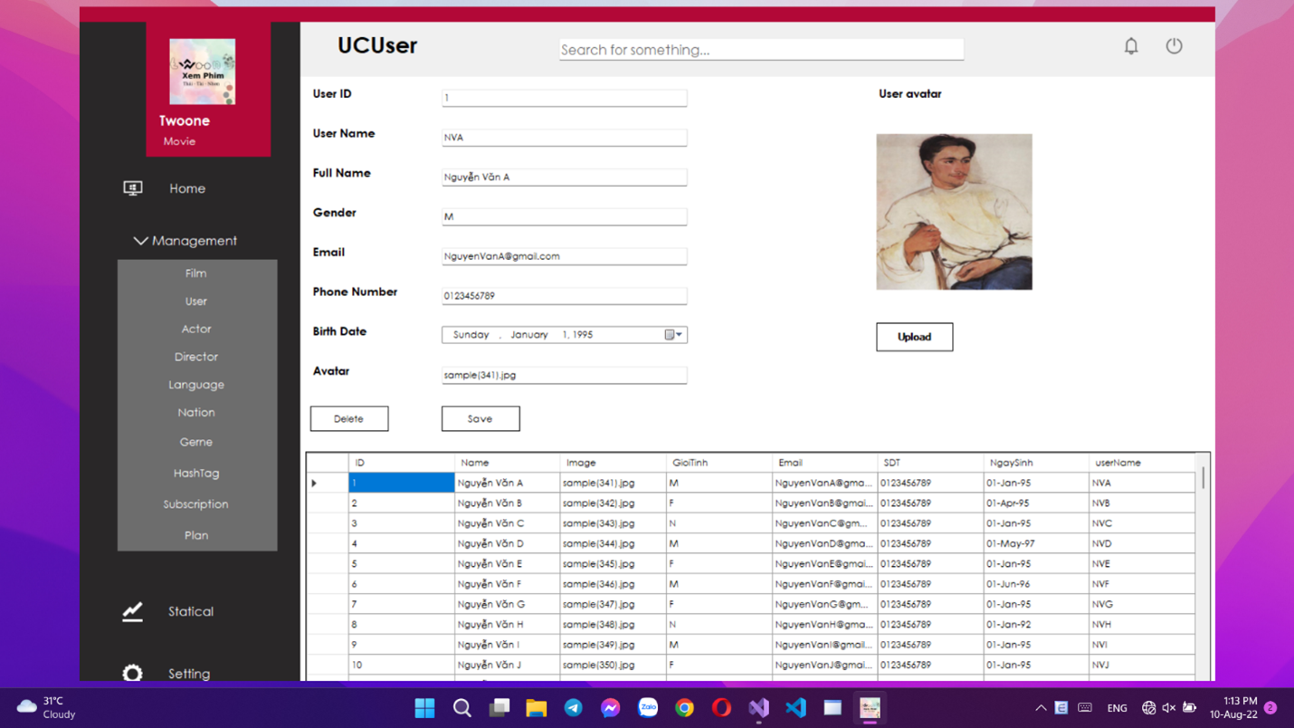
Task: Click the muted volume icon in the system tray
Action: (x=1169, y=708)
